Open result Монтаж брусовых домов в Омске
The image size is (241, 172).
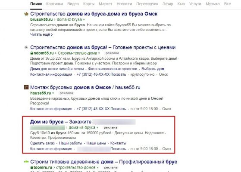(85, 87)
